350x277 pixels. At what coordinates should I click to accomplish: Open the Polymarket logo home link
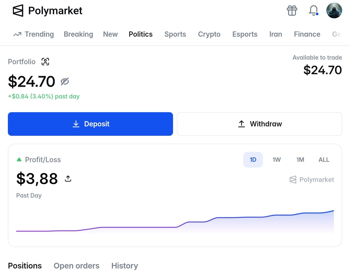[48, 11]
